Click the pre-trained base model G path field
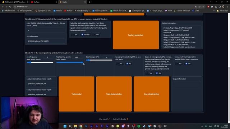Viewport: 230px width, 129px height. tap(41, 83)
